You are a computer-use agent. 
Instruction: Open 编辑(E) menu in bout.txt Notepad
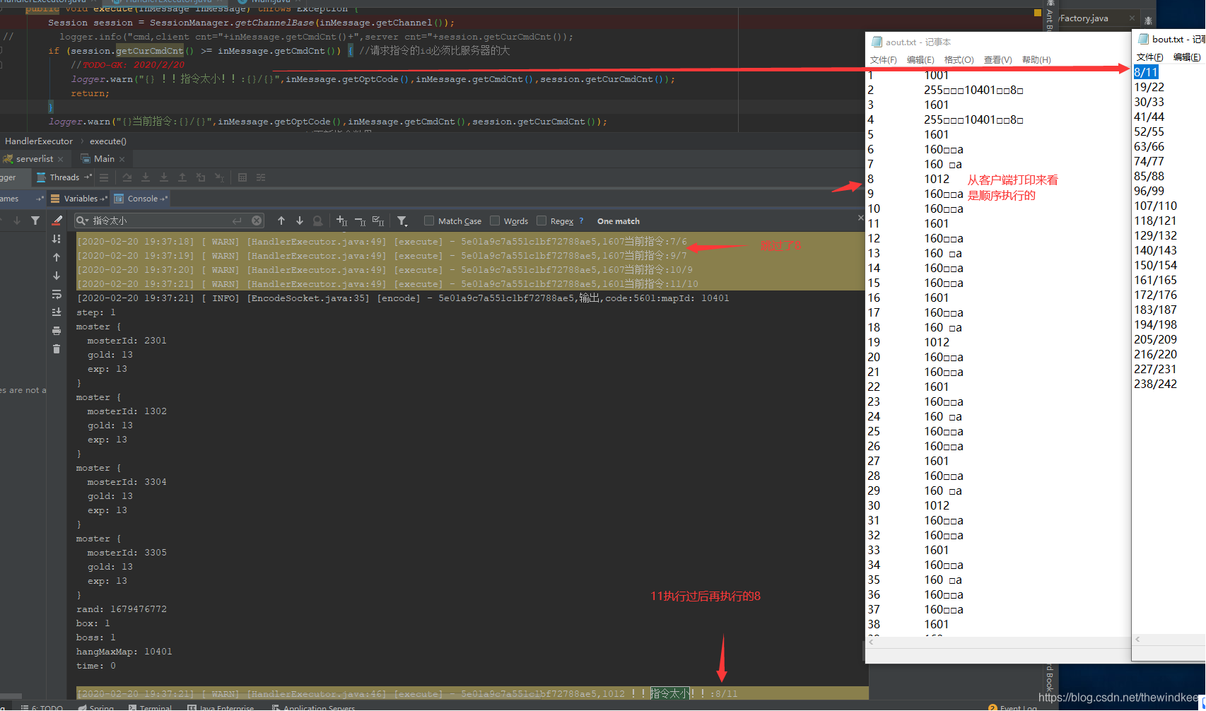coord(1187,57)
